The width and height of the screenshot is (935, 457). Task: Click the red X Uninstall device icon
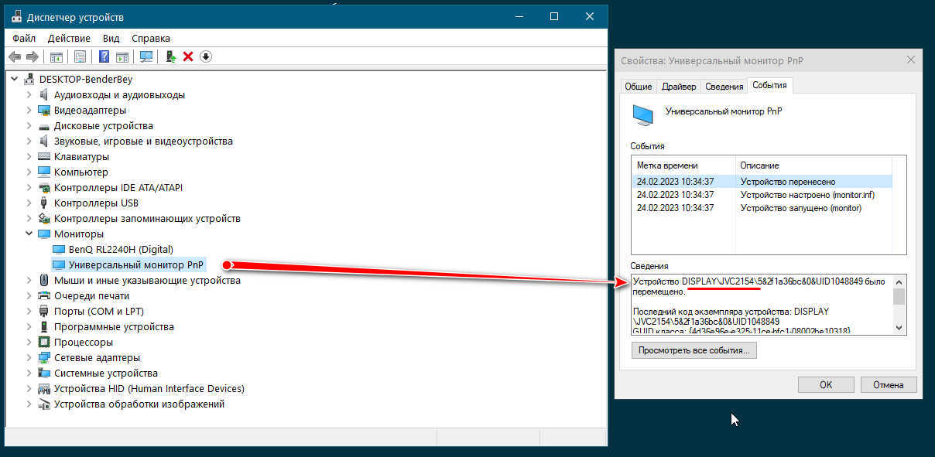[x=188, y=56]
